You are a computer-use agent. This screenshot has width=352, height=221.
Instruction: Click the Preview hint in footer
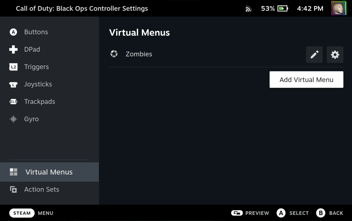tap(250, 213)
